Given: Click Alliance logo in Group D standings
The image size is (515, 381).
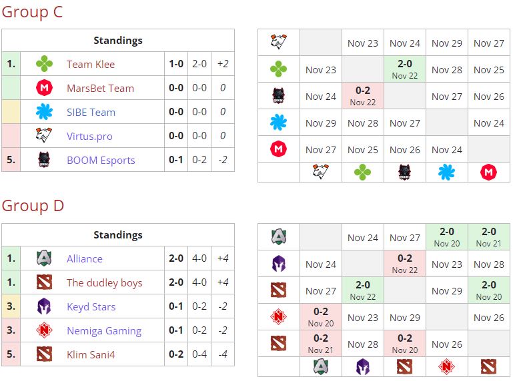Looking at the screenshot, I should pos(44,258).
